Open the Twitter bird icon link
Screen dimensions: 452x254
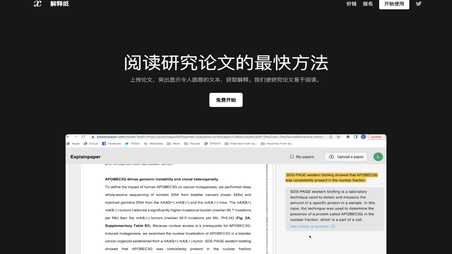click(x=419, y=4)
